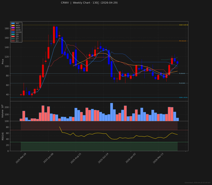The width and height of the screenshot is (212, 185).
Task: Click the 200 tick on the volume axis
Action: [x=7, y=107]
